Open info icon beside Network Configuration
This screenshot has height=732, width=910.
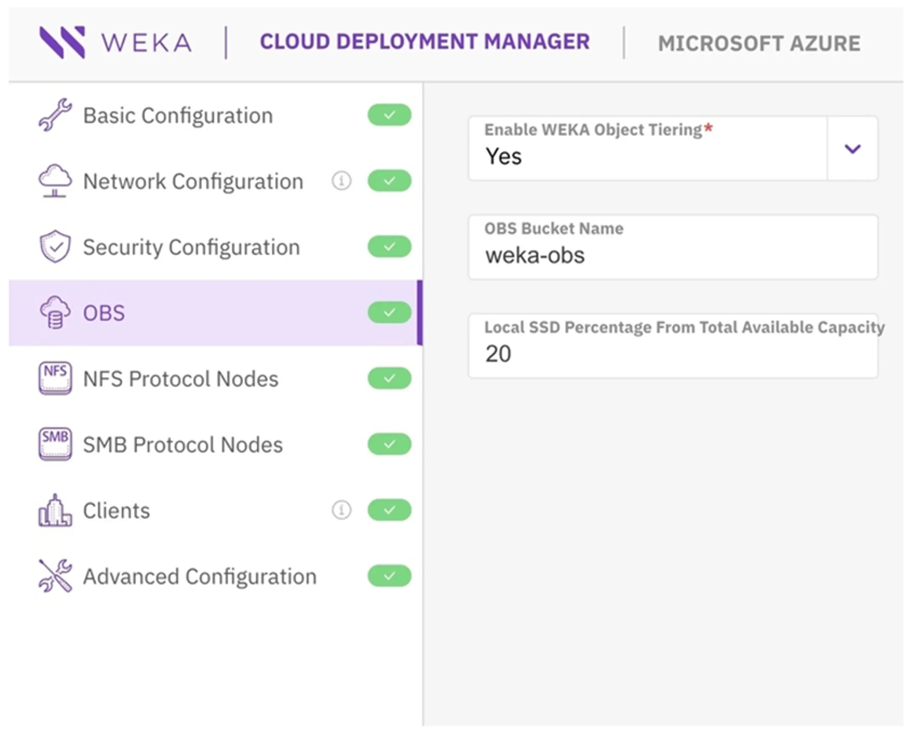click(x=341, y=181)
